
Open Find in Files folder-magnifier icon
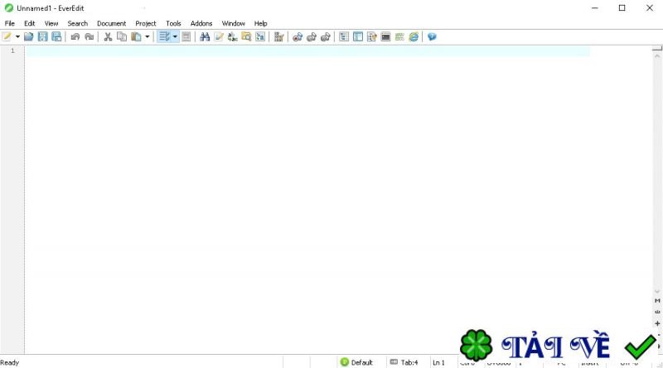tap(246, 36)
